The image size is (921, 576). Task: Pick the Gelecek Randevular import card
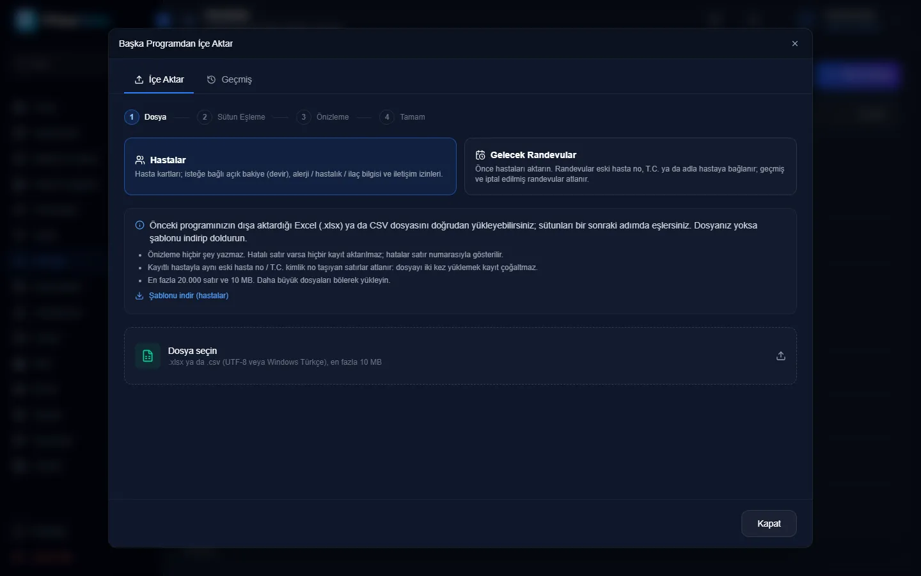pyautogui.click(x=631, y=166)
